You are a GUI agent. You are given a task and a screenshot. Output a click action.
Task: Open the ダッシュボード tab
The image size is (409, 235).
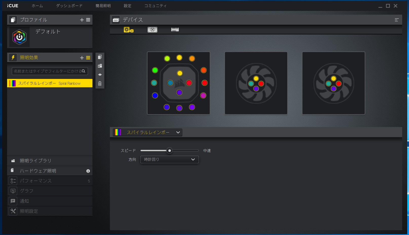(x=69, y=6)
